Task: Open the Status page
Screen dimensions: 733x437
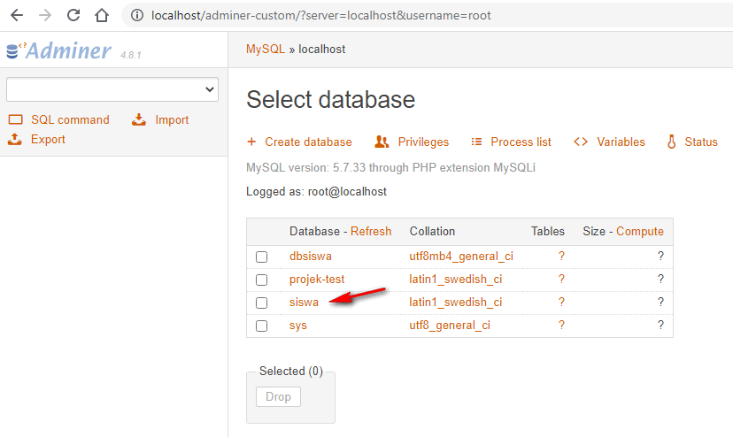Action: click(x=700, y=142)
